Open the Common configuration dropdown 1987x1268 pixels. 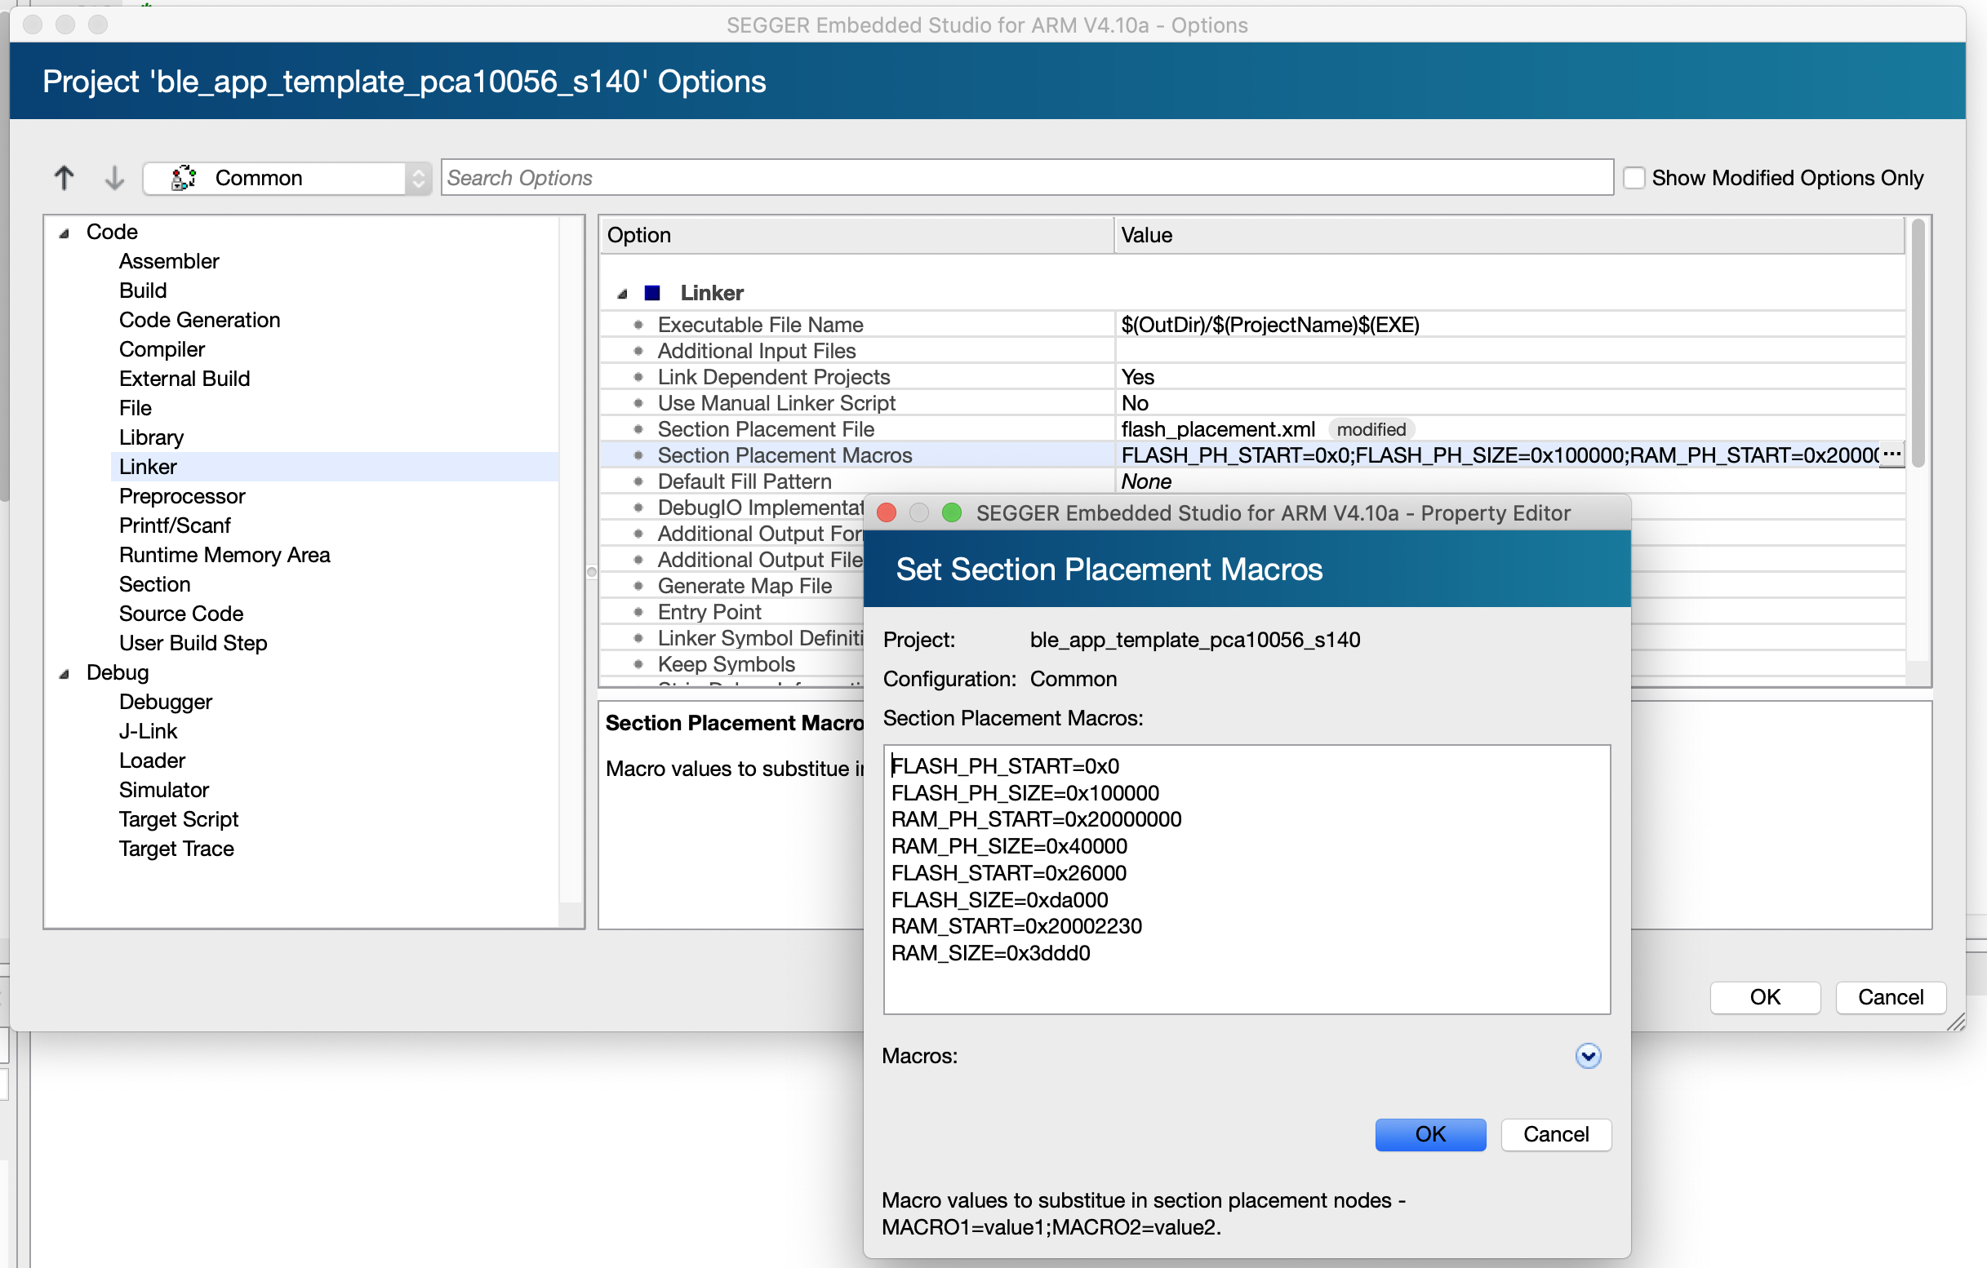[x=417, y=177]
